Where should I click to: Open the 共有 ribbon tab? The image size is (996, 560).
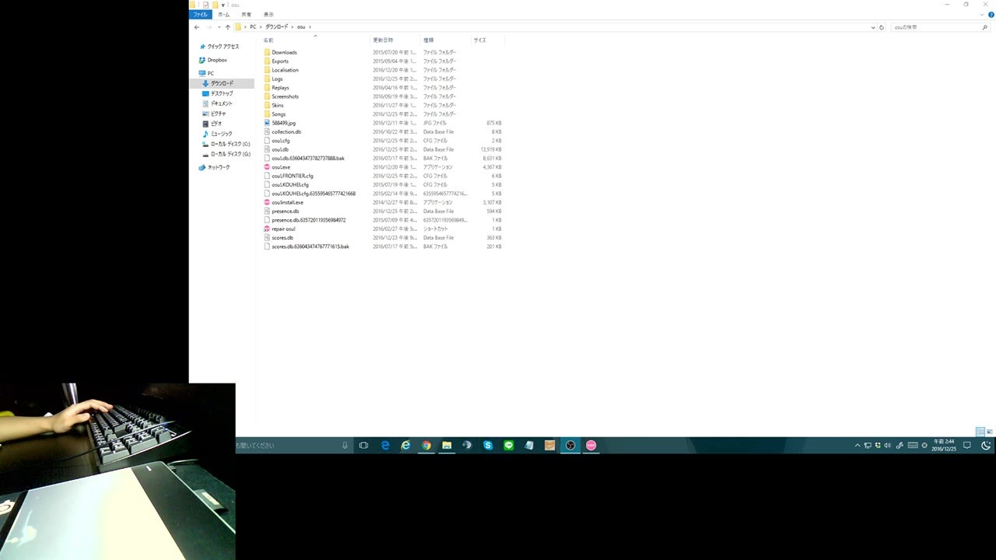(x=246, y=15)
